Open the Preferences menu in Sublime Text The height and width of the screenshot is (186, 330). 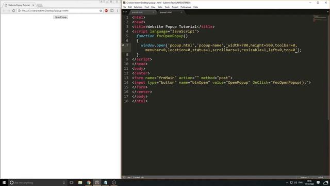click(x=186, y=7)
